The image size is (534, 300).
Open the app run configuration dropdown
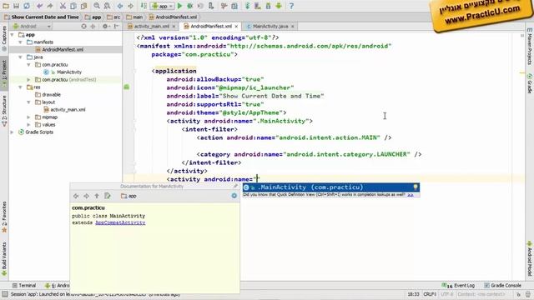pyautogui.click(x=163, y=6)
